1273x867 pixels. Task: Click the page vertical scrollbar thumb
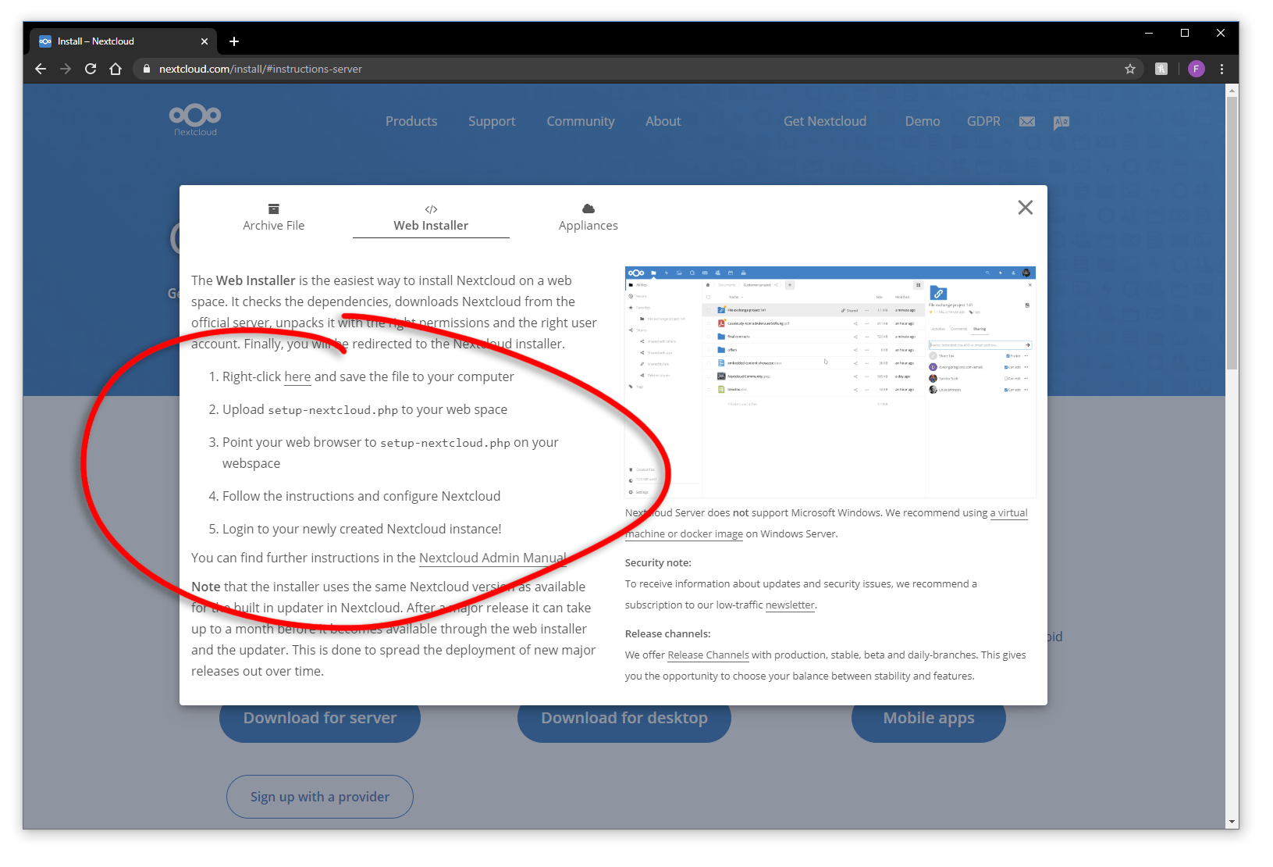click(x=1232, y=233)
